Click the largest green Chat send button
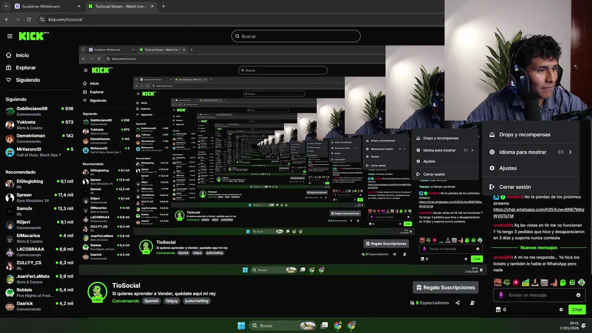Screen dimensions: 592x333 click(577, 309)
